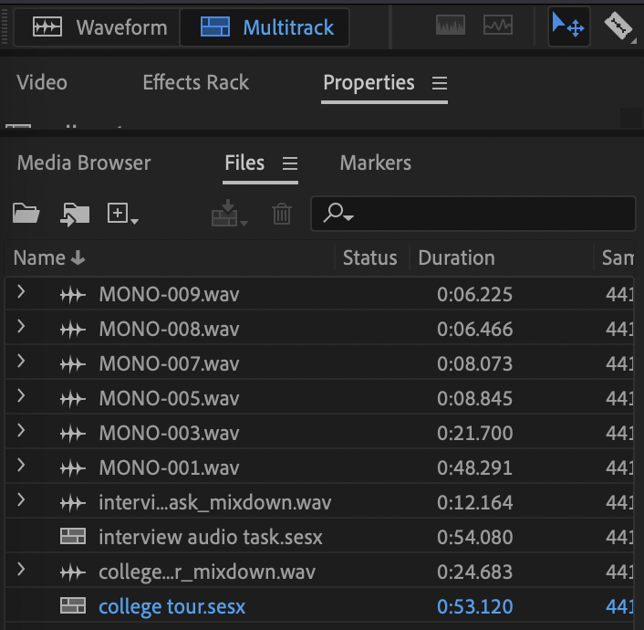Select the Razor tool
This screenshot has width=644, height=630.
point(619,26)
